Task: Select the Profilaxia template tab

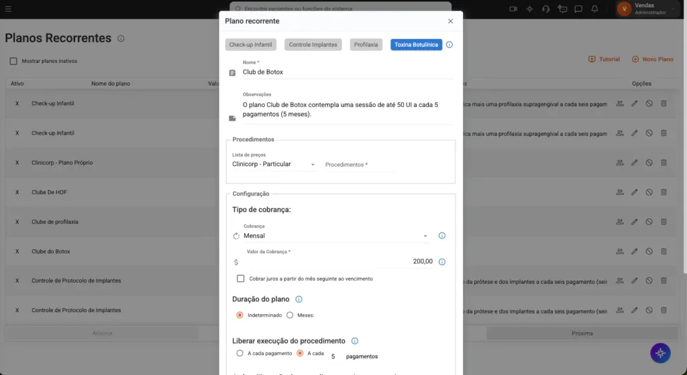Action: 366,45
